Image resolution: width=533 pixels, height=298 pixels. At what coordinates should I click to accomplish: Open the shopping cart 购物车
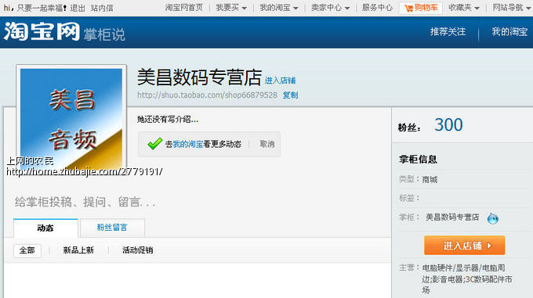421,8
